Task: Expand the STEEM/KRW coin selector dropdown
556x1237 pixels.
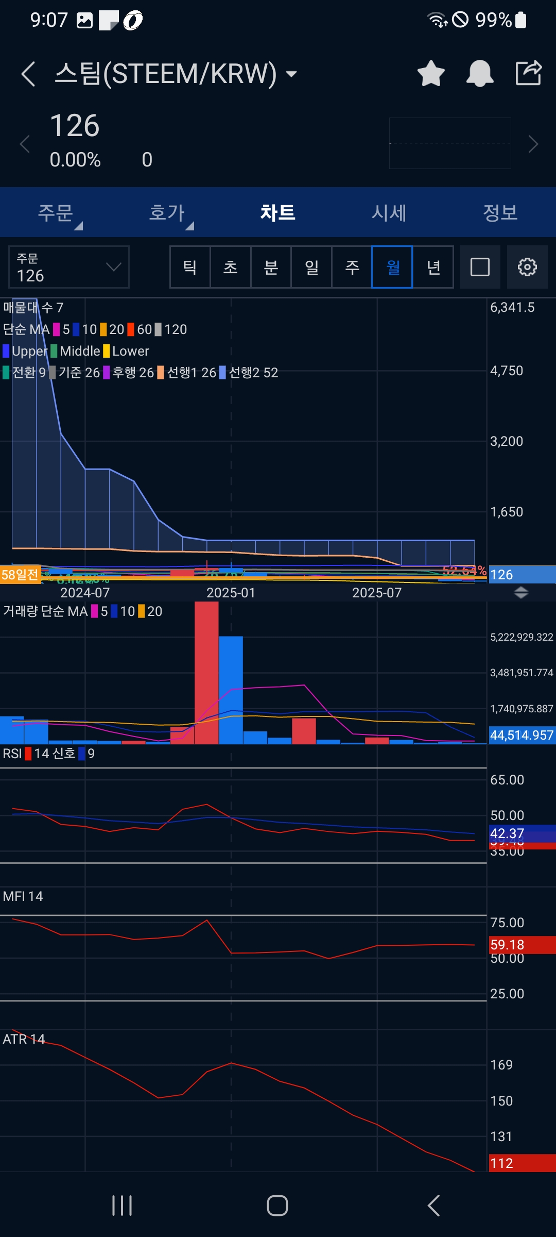Action: click(x=291, y=74)
